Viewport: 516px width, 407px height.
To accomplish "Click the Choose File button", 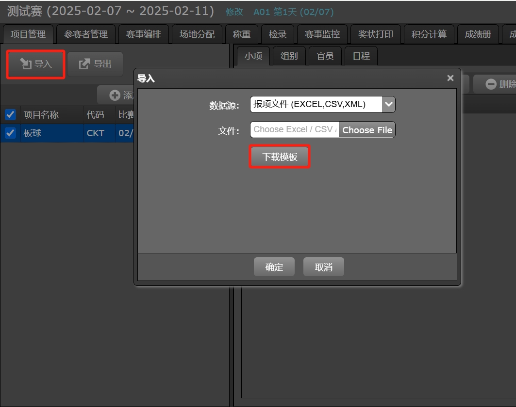I will click(367, 130).
